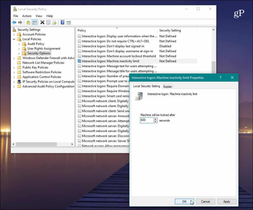Click the Forward arrow toolbar icon
253x210 pixels.
click(20, 23)
